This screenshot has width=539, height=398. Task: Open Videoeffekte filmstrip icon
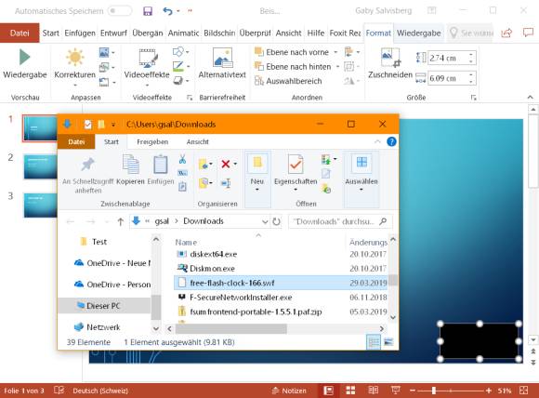(148, 59)
